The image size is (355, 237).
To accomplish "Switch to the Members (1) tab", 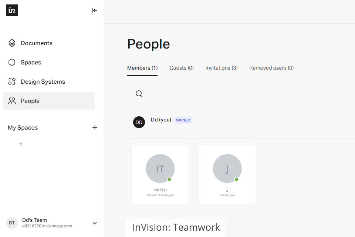I will click(142, 68).
